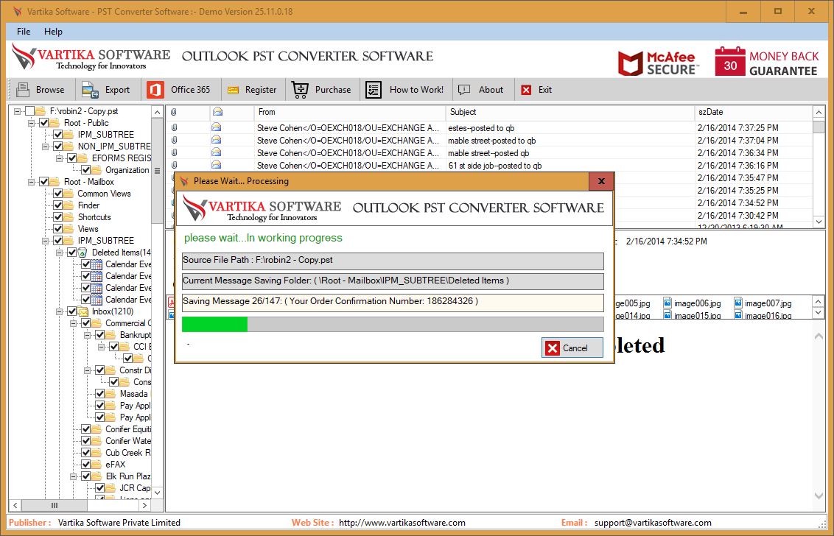Viewport: 834px width, 536px height.
Task: Close the Please Wait Processing dialog
Action: (601, 181)
